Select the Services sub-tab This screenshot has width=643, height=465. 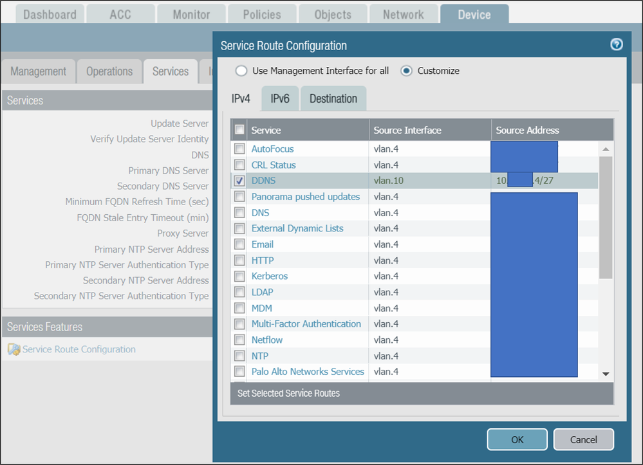coord(171,71)
